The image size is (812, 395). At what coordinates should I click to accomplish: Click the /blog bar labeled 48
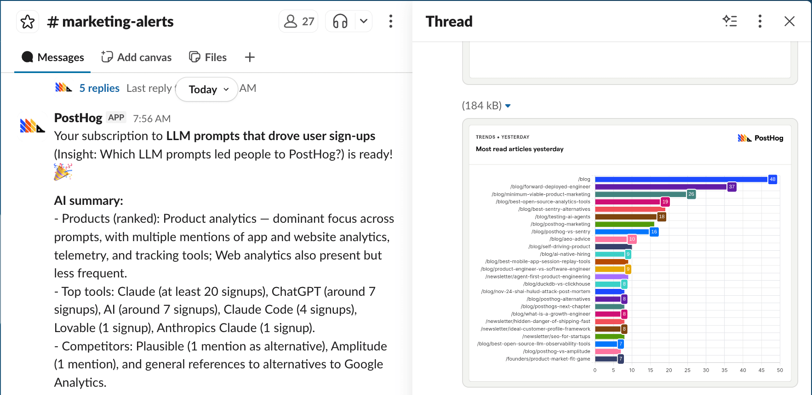pyautogui.click(x=681, y=179)
